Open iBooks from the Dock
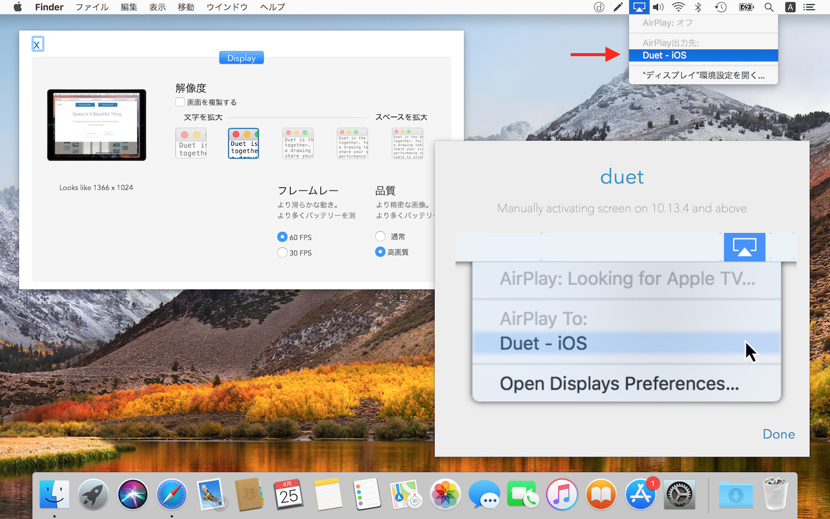This screenshot has width=830, height=519. (601, 494)
